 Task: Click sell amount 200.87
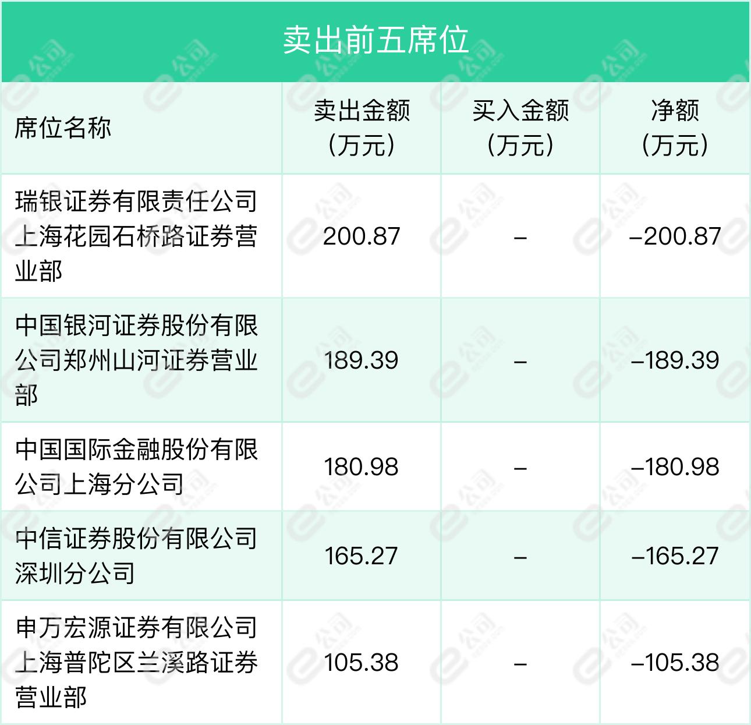[362, 236]
